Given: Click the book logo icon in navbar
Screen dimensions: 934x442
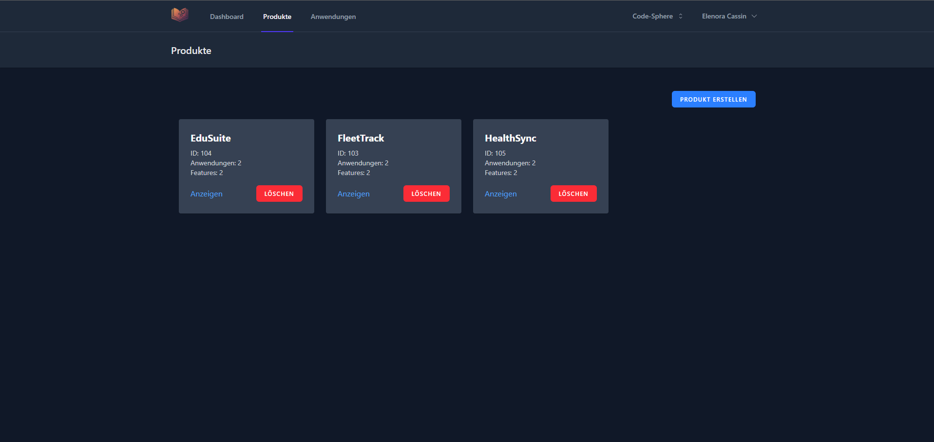Looking at the screenshot, I should [x=179, y=15].
